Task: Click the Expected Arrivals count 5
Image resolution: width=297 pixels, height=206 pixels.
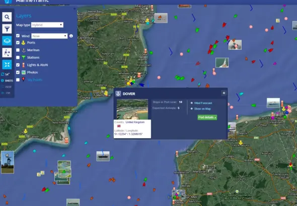Action: (x=179, y=108)
